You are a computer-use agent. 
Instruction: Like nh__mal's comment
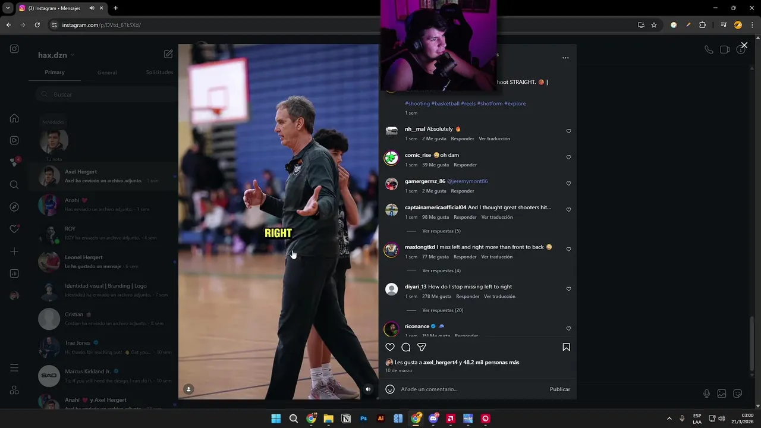(x=568, y=131)
